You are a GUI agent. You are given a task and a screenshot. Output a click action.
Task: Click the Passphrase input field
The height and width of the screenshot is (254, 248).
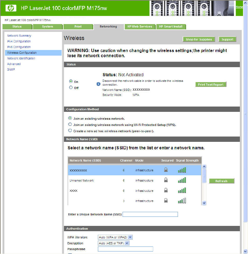pos(125,249)
